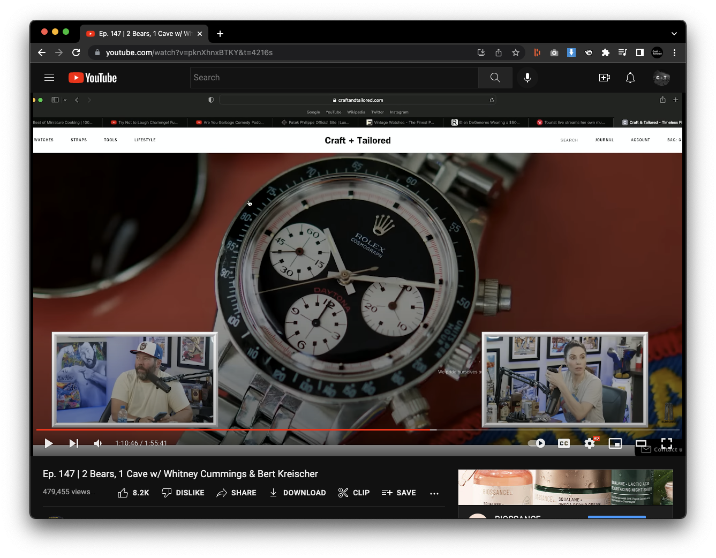Click the install app icon in address bar
716x558 pixels.
481,52
